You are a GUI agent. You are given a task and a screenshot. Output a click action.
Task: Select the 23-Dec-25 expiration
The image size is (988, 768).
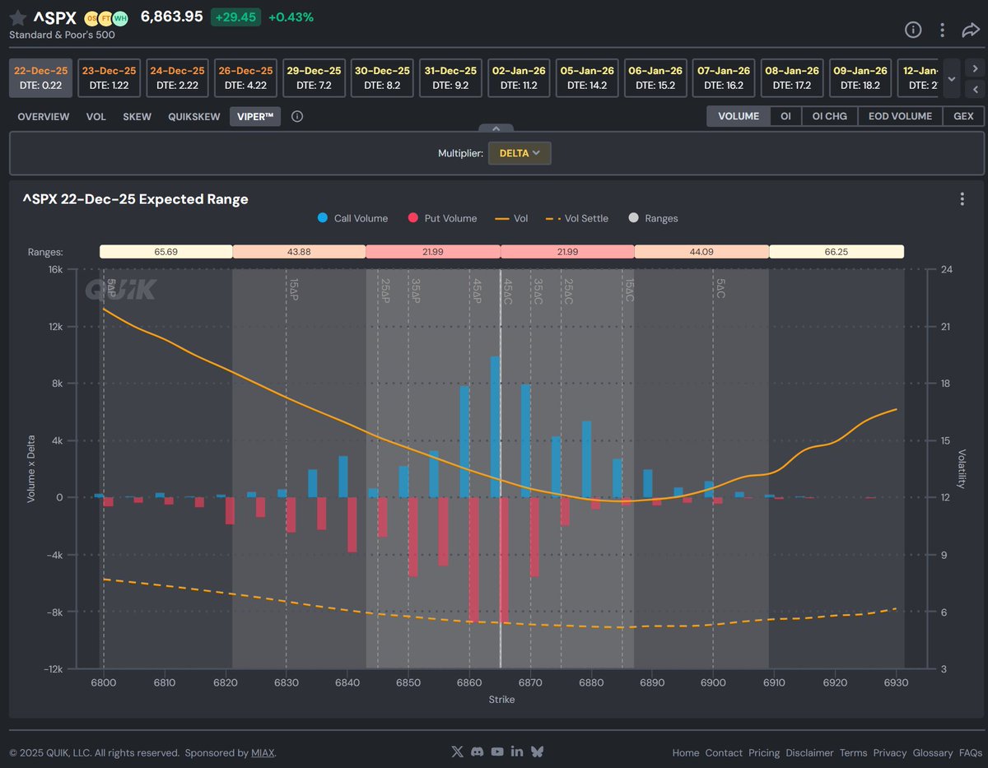109,78
